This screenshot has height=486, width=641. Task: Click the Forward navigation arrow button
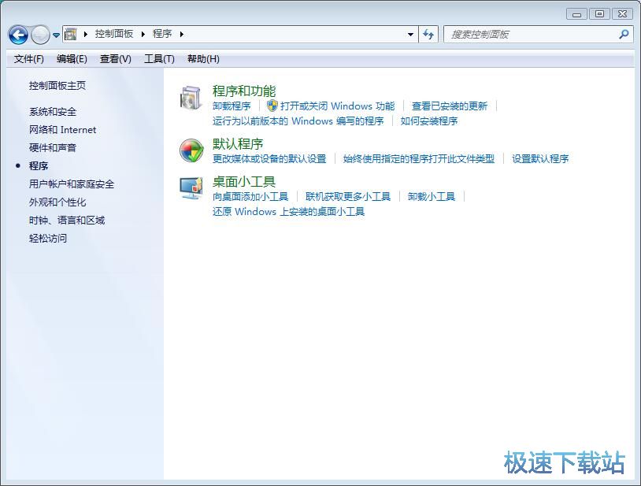coord(40,35)
